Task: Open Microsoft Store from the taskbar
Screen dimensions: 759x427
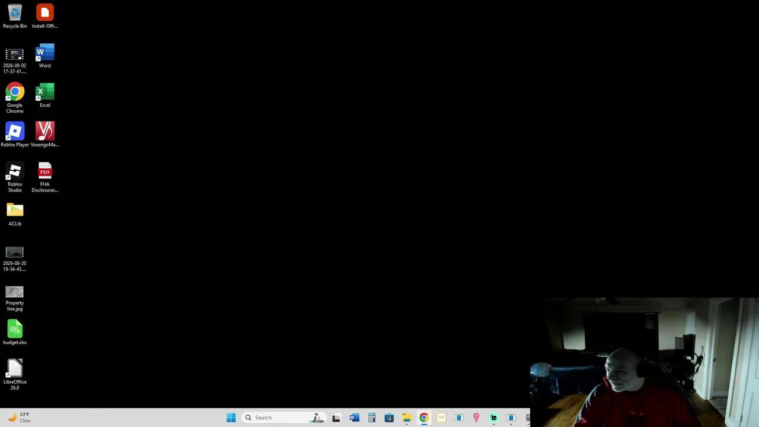Action: pos(389,418)
